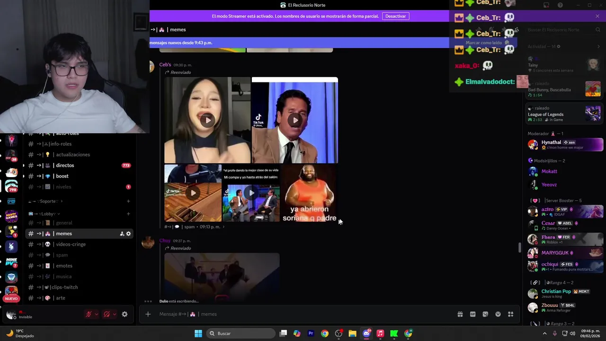Viewport: 606px width, 341px height.
Task: Open user settings gear icon
Action: [x=125, y=314]
